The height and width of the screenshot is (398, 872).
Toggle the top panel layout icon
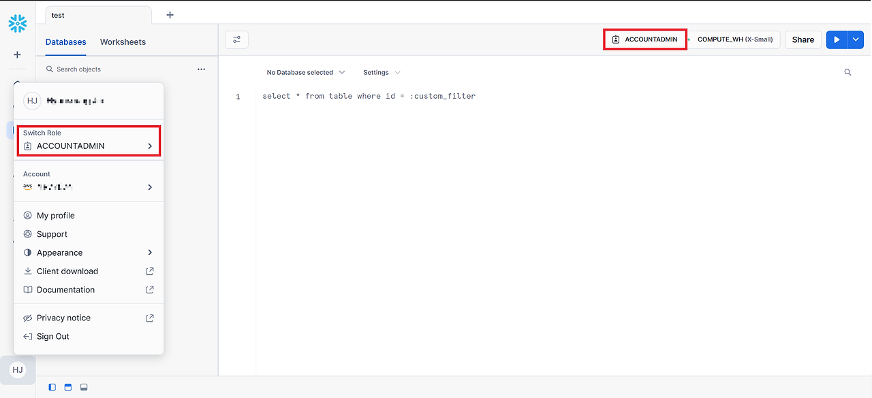(x=68, y=387)
